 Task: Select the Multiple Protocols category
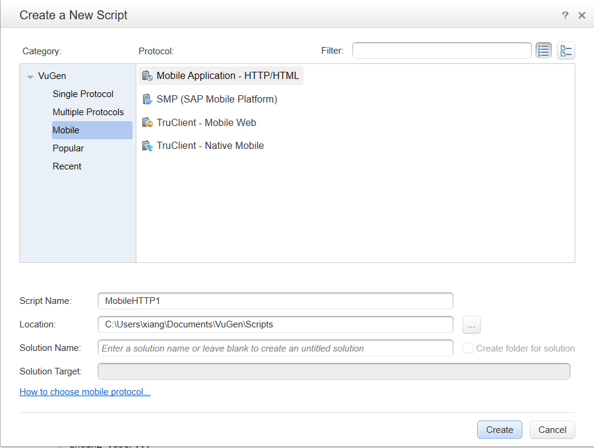point(88,112)
